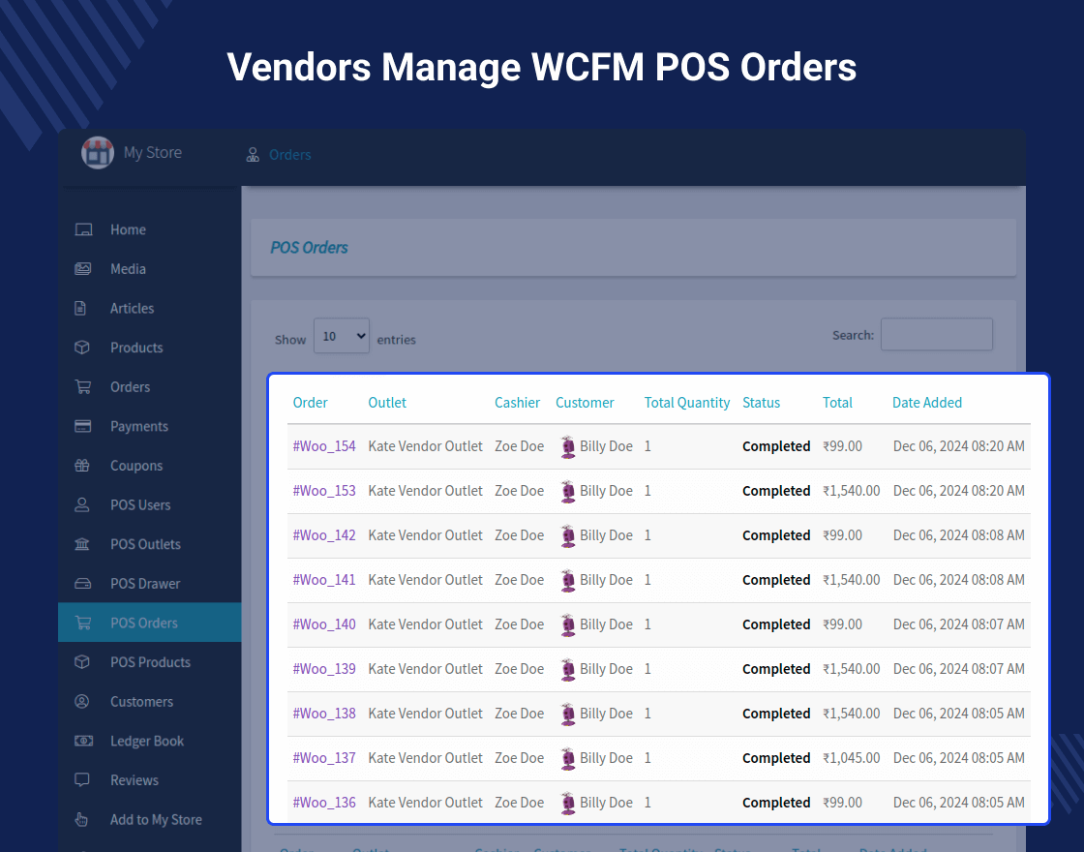Select the POS Products box icon

click(x=83, y=661)
